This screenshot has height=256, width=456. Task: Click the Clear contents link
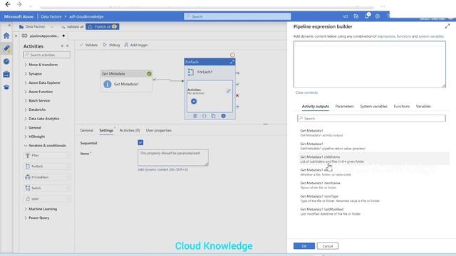coord(306,92)
